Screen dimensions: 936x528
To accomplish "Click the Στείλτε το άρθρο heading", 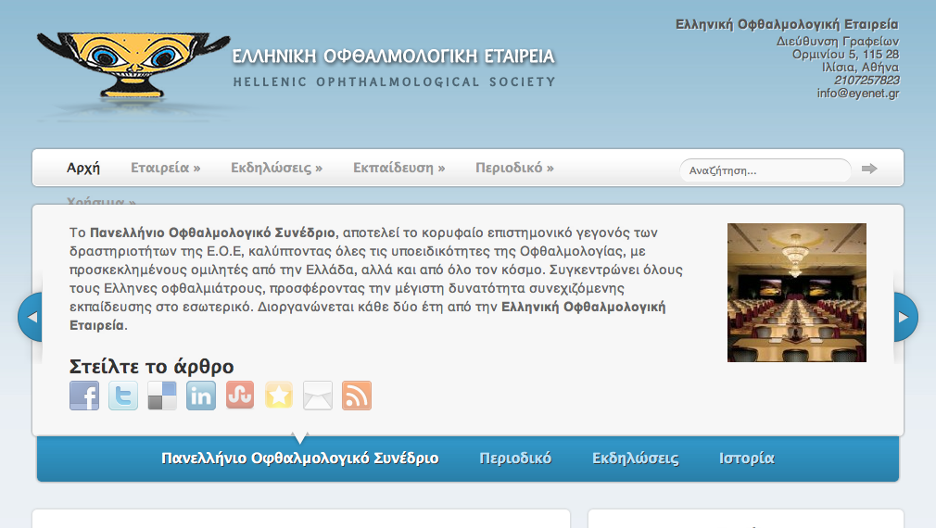I will click(152, 366).
